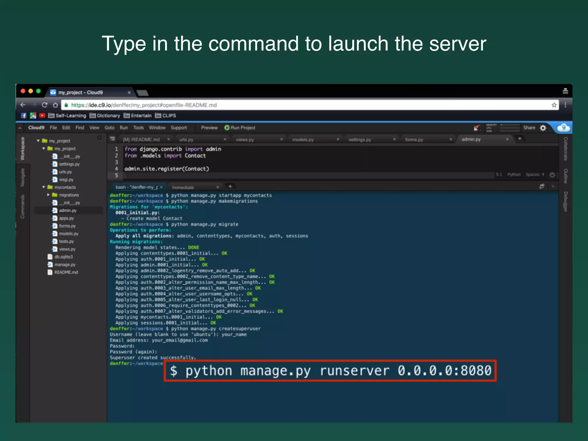Screen dimensions: 588x441
Task: Open the Facebook bookmark icon
Action: coord(24,115)
